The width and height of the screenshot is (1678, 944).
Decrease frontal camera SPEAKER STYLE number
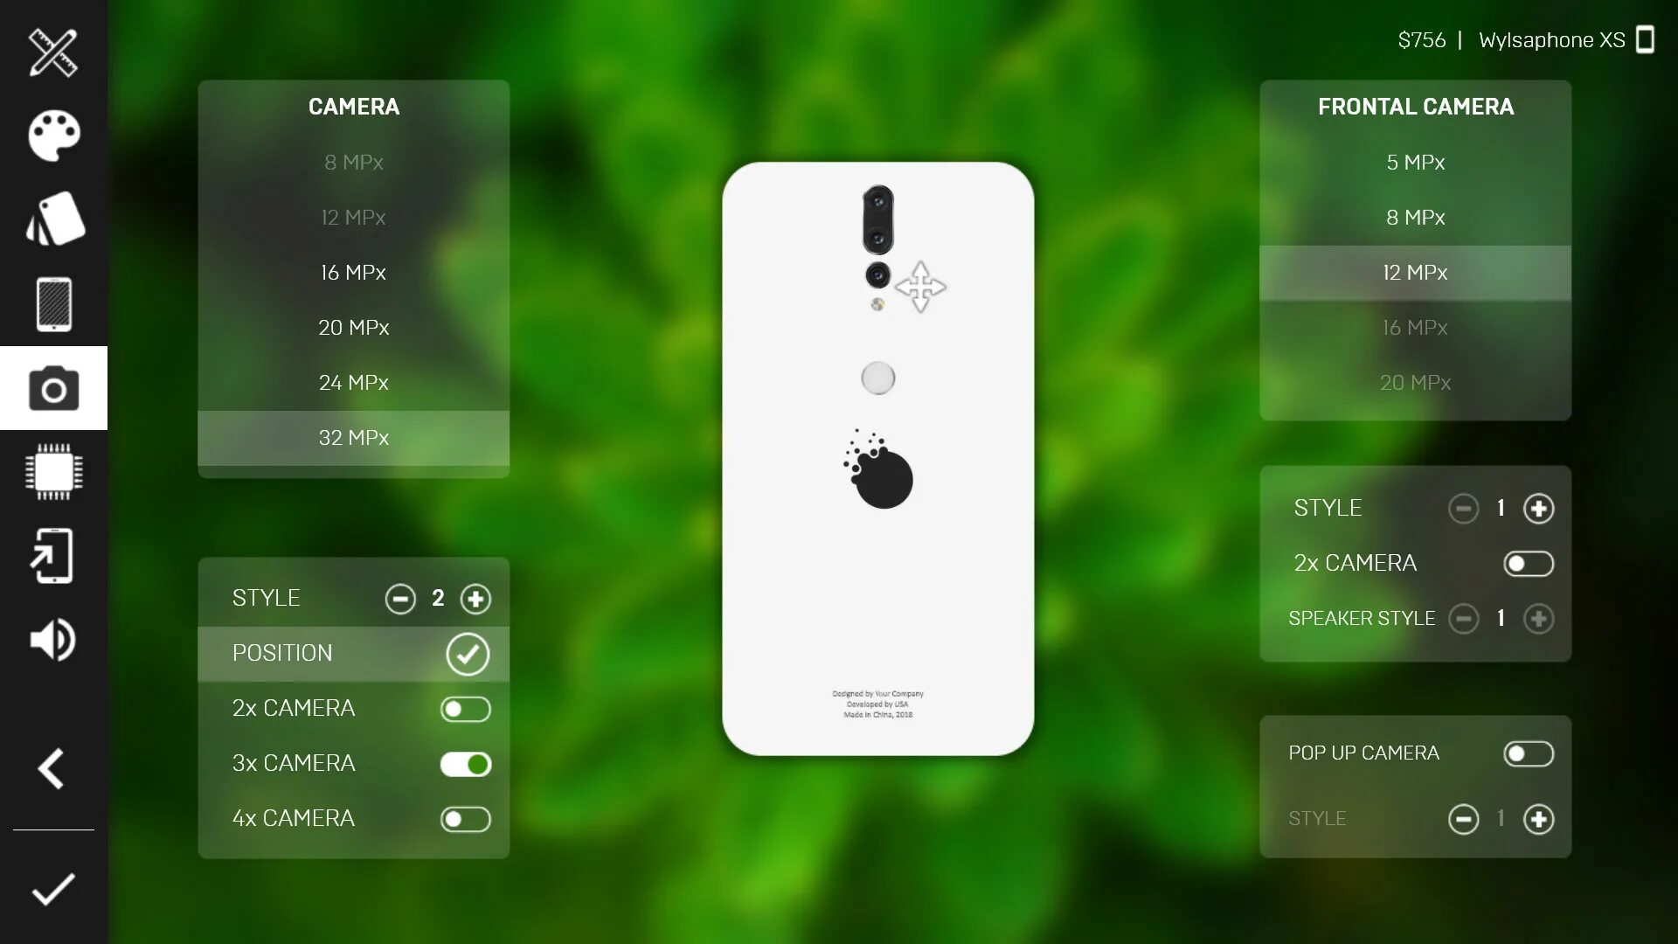1464,618
